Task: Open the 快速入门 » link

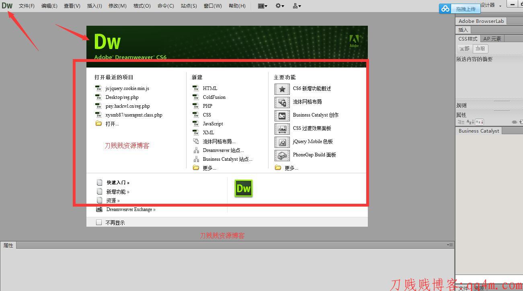Action: click(x=118, y=182)
